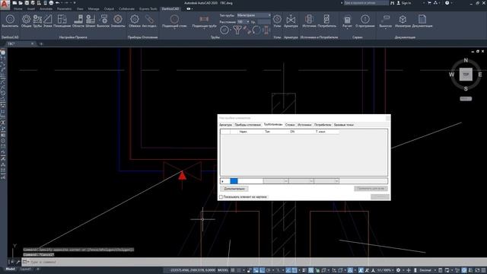Click the Документация document icon

422,21
